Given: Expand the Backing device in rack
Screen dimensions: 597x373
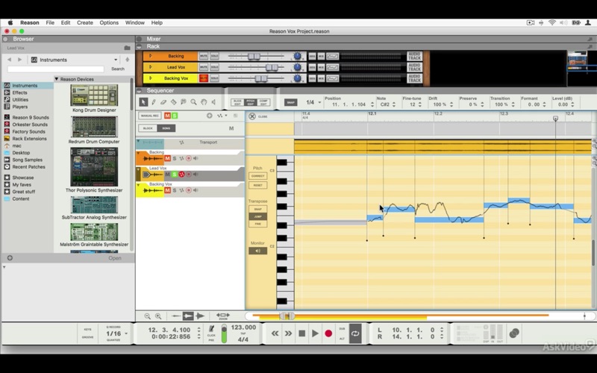Looking at the screenshot, I should (151, 56).
